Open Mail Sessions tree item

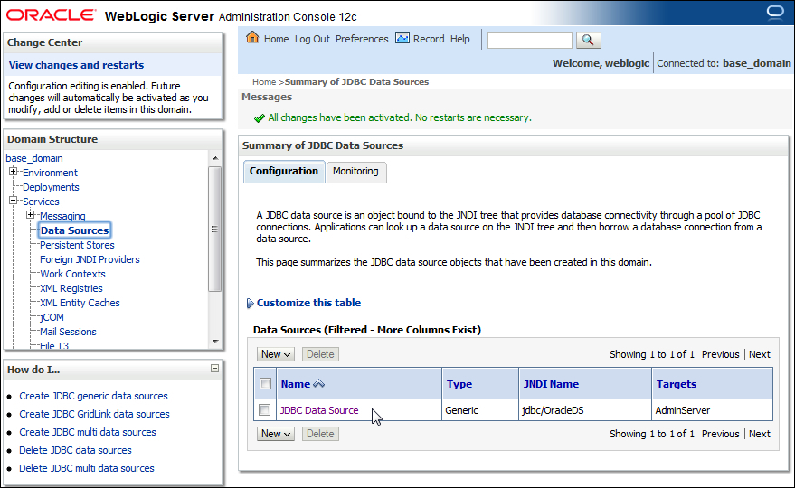(68, 332)
